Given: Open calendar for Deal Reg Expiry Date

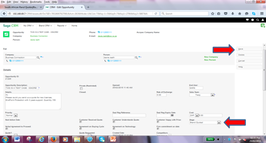Looking at the screenshot, I should tap(172, 115).
